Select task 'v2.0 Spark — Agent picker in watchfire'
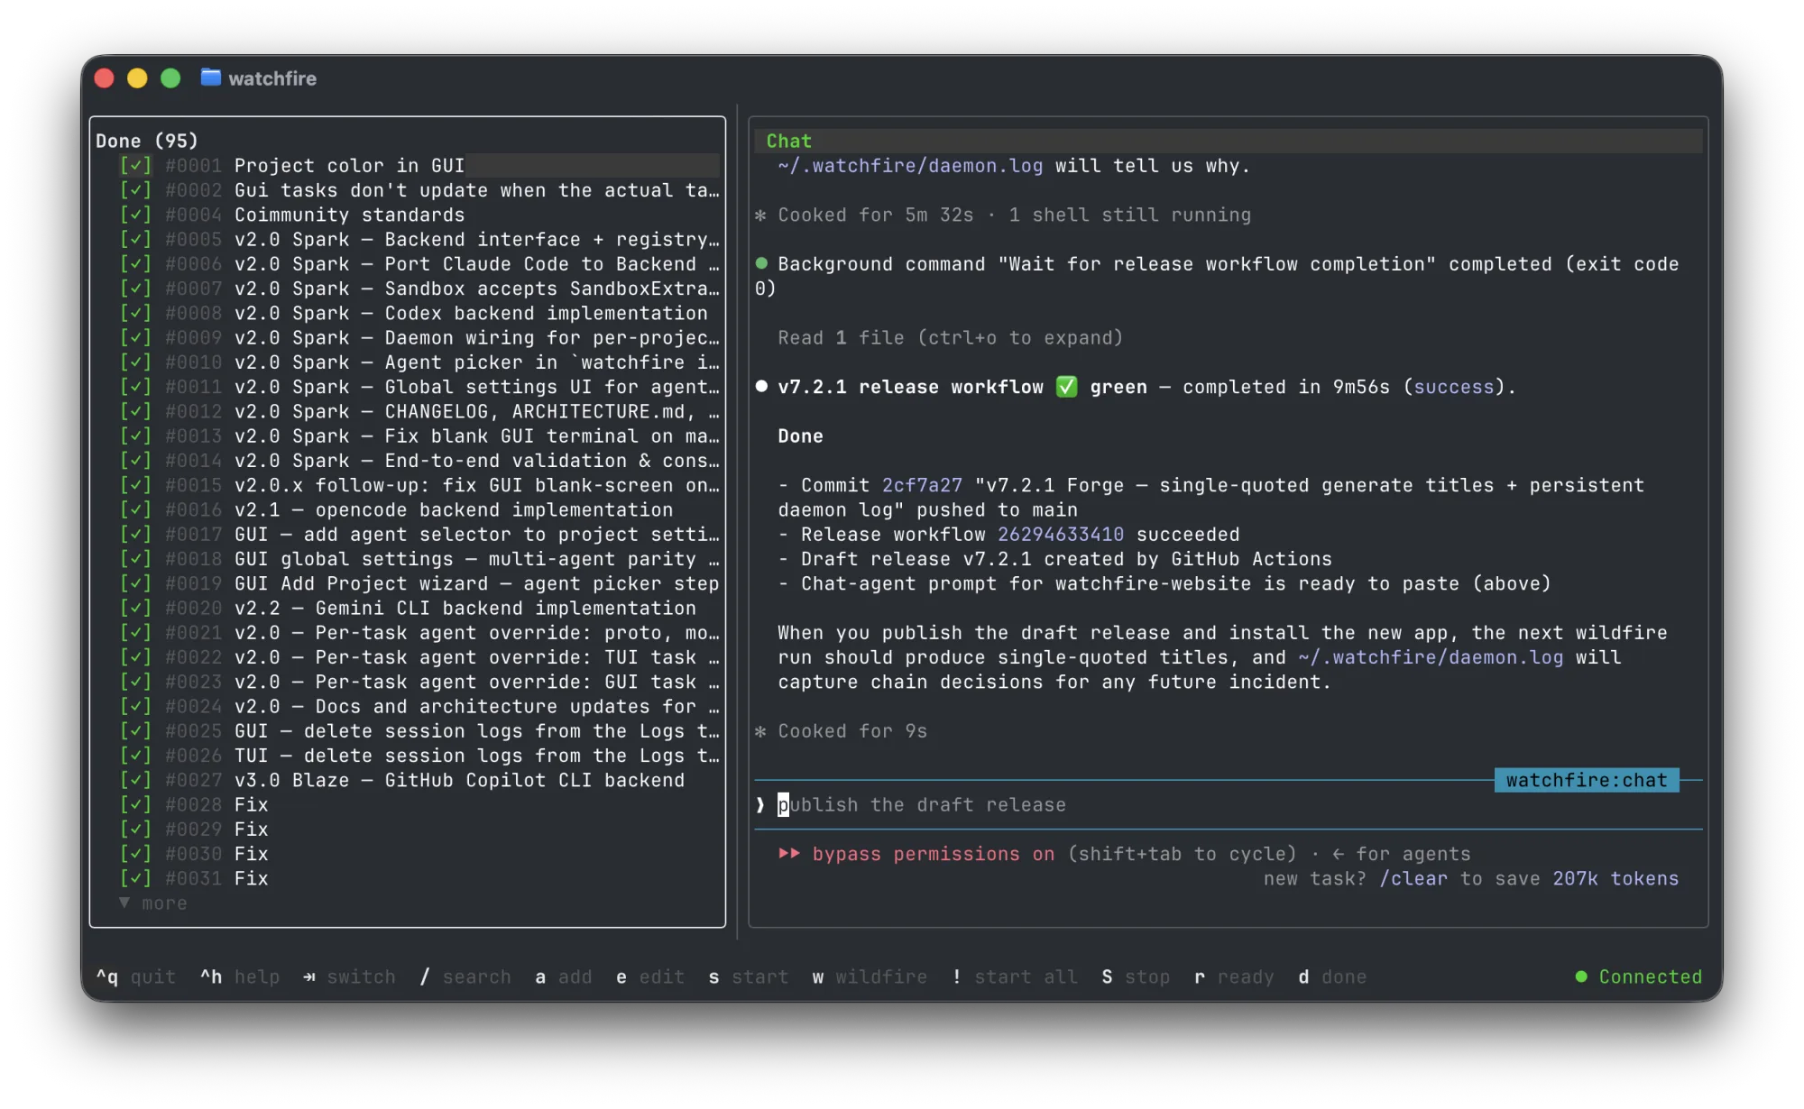Screen dimensions: 1804x1109 (x=476, y=362)
